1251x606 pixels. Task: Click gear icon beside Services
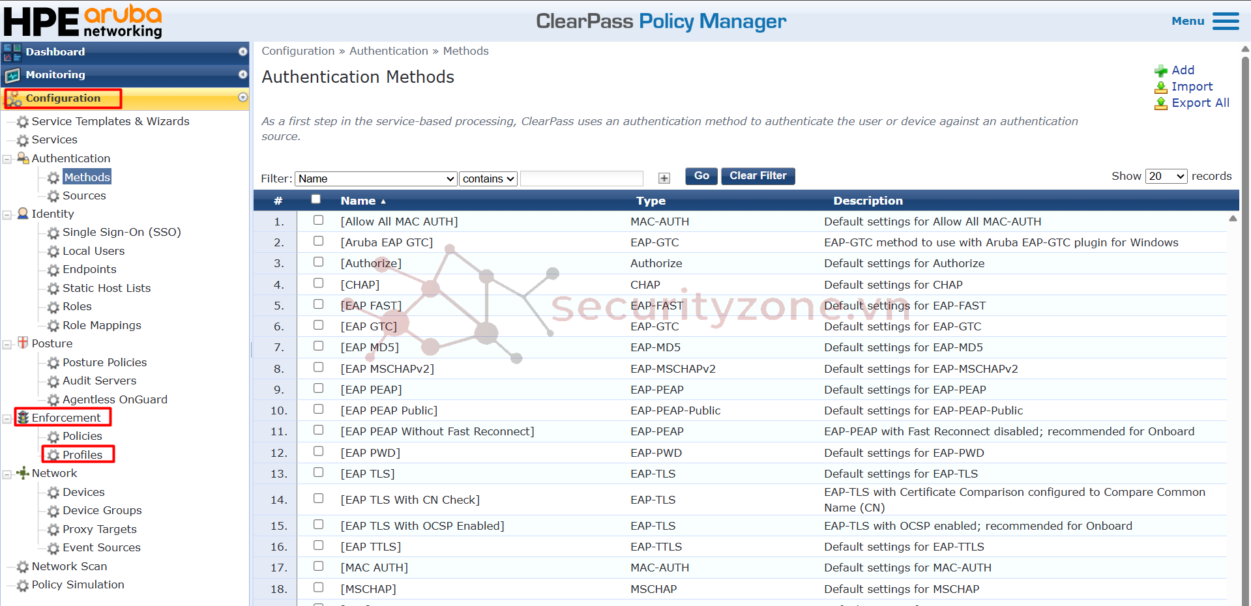(x=23, y=140)
